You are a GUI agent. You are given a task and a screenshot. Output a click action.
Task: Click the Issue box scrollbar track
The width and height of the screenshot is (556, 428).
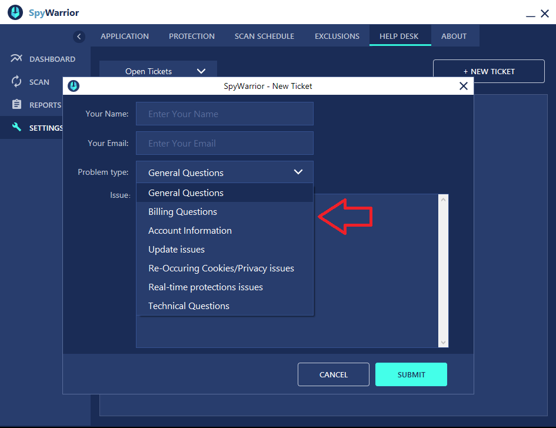[443, 271]
